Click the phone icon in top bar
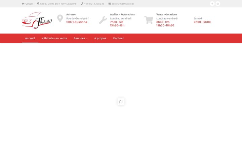This screenshot has width=242, height=151. [82, 4]
